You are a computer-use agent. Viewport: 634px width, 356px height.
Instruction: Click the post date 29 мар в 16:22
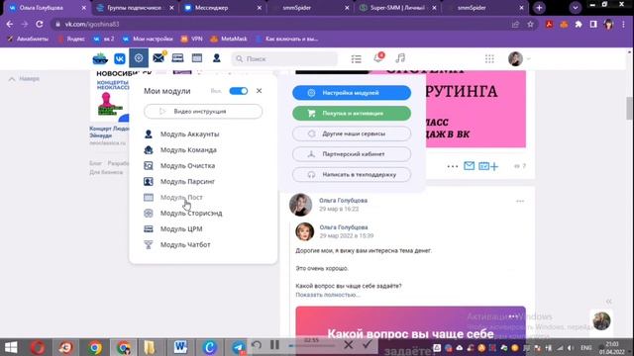coord(339,209)
